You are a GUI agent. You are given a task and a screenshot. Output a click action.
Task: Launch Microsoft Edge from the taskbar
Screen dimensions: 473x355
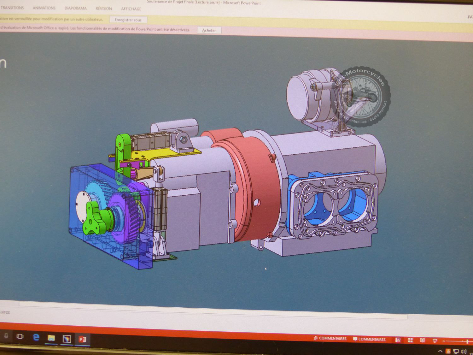[x=36, y=337]
